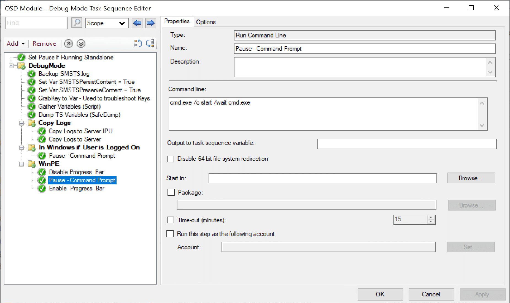Open the Scope dropdown
The image size is (510, 303).
tap(107, 23)
